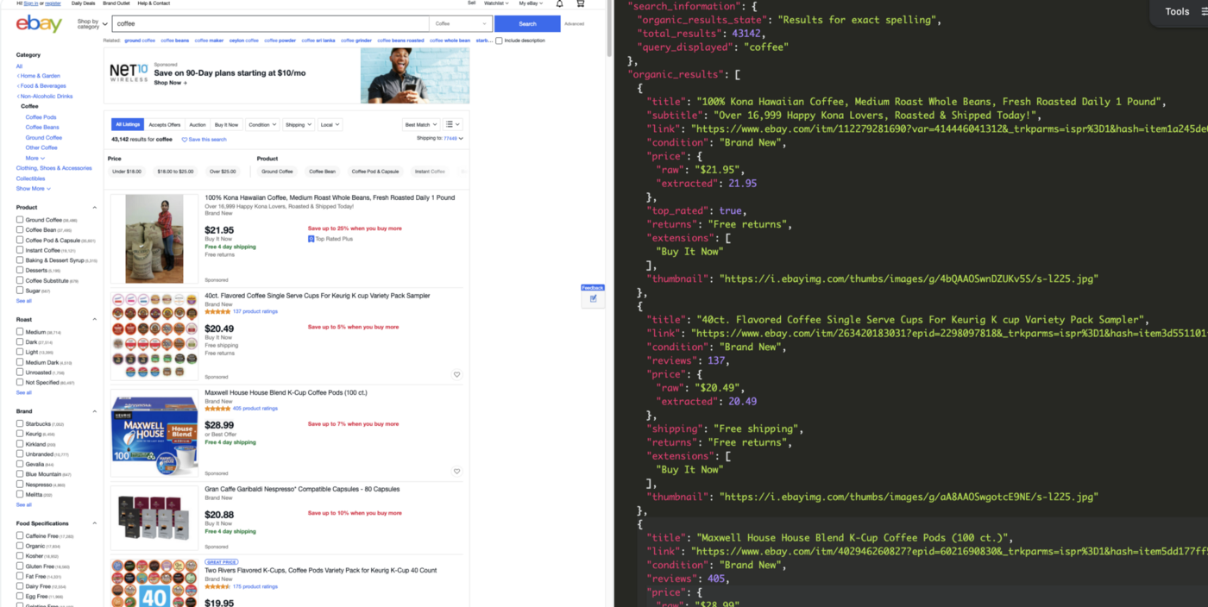
Task: Open the Shop by category dropdown
Action: pyautogui.click(x=92, y=24)
